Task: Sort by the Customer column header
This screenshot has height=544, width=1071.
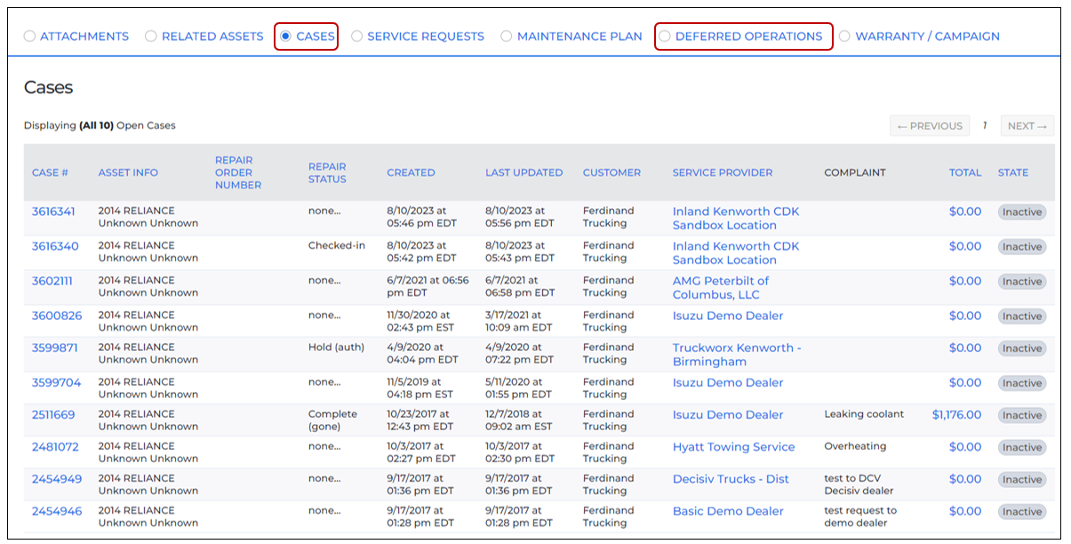Action: pyautogui.click(x=611, y=172)
